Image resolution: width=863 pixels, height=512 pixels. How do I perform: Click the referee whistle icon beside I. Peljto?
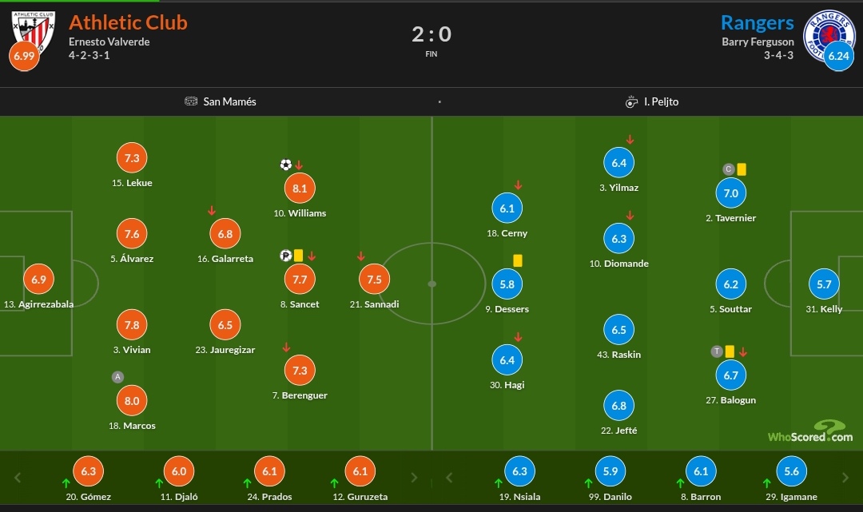(631, 101)
